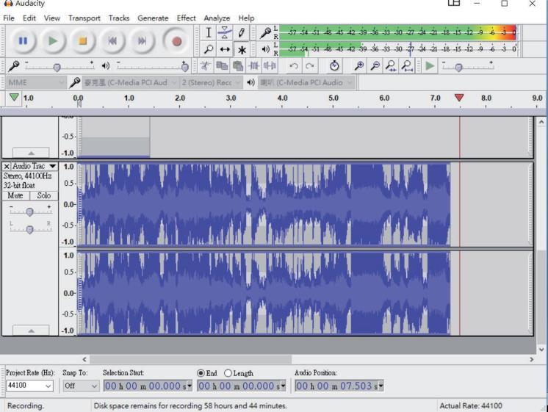
Task: Click the Trim audio icon
Action: [253, 65]
